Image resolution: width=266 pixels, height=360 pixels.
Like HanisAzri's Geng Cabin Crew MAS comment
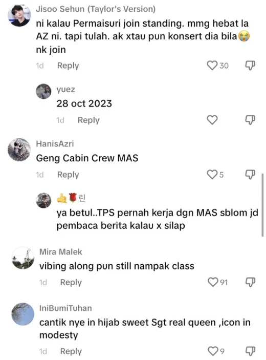(x=212, y=175)
